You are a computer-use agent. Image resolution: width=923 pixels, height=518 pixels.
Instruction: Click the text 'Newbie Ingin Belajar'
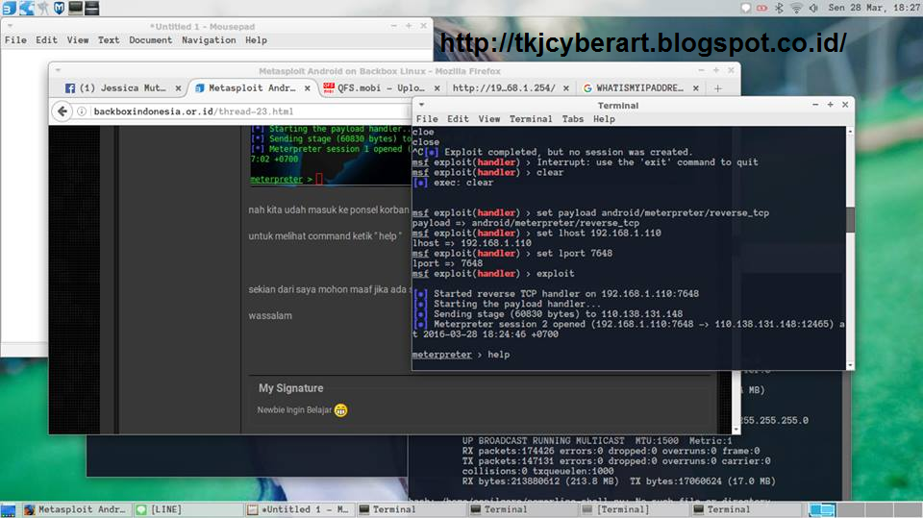pyautogui.click(x=294, y=410)
